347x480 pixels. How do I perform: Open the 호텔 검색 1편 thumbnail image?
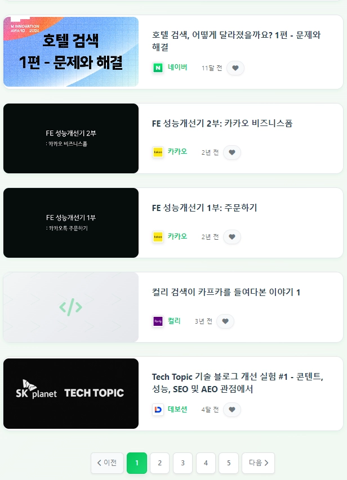pos(71,52)
